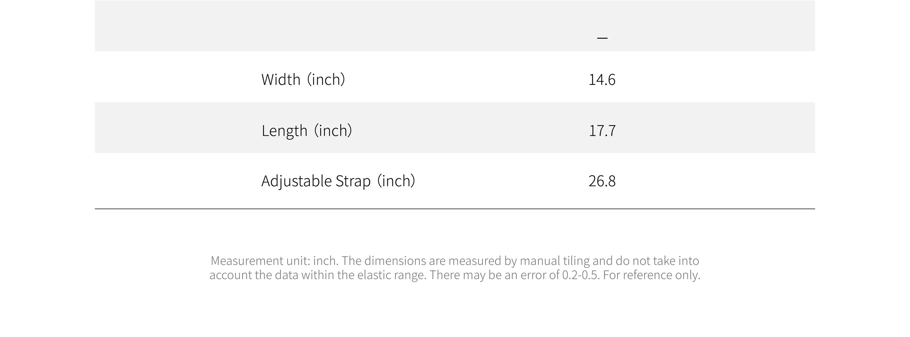Click the horizontal divider line below the table
This screenshot has width=910, height=337.
[455, 209]
